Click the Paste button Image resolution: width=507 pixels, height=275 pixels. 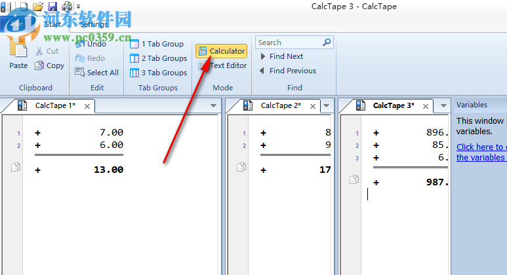(x=18, y=55)
